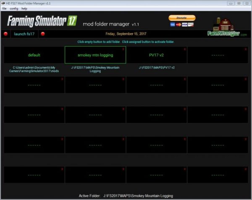Add folder to empty slot right of PV17 v2
Screen dimensions: 252x200
pyautogui.click(x=218, y=55)
